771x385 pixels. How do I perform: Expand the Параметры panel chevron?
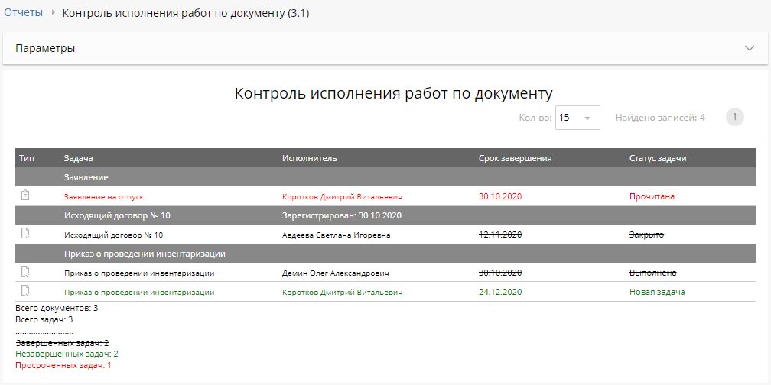(750, 48)
